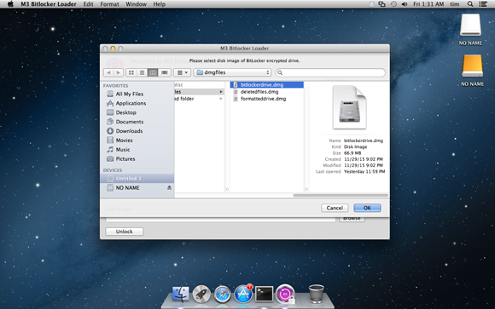Open the Apple menu
495x309 pixels.
pos(10,4)
